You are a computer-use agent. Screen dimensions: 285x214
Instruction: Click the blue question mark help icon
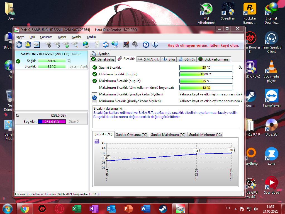pyautogui.click(x=146, y=45)
